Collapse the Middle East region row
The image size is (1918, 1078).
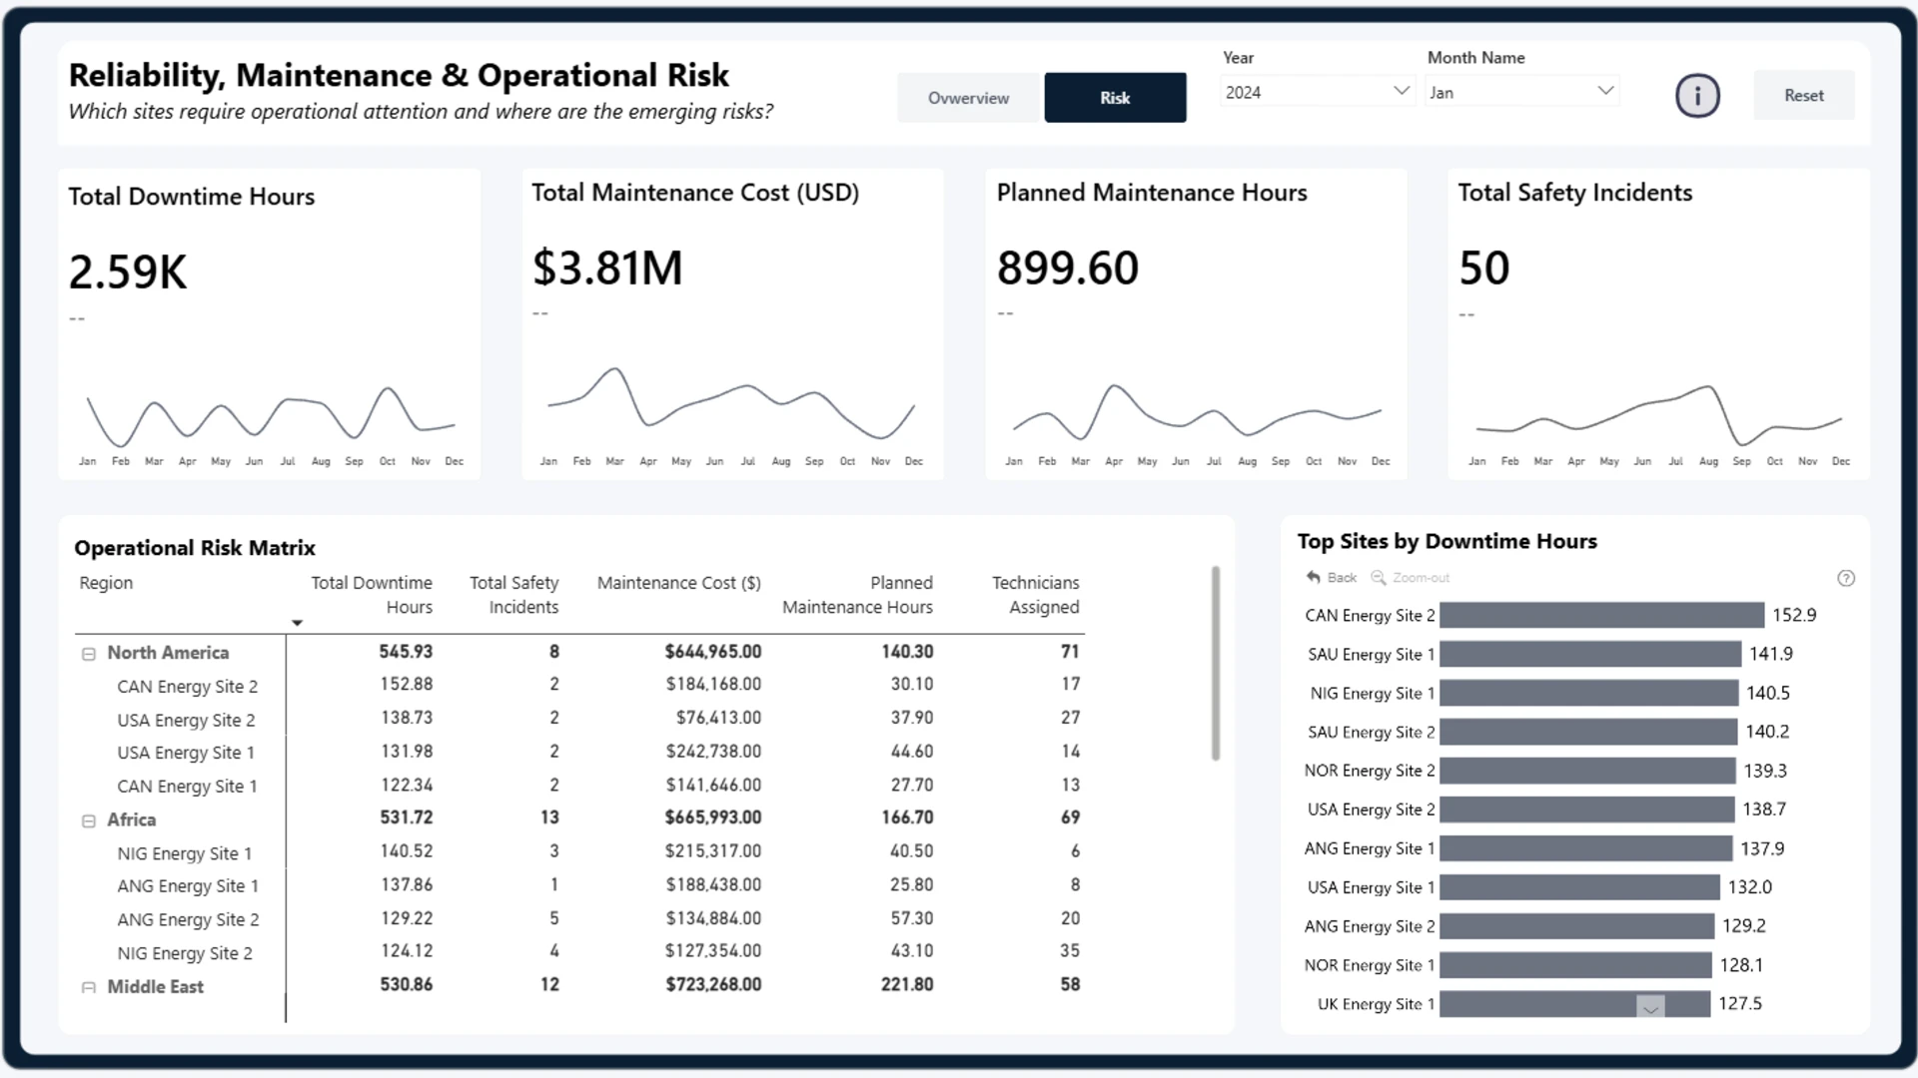[x=89, y=987]
